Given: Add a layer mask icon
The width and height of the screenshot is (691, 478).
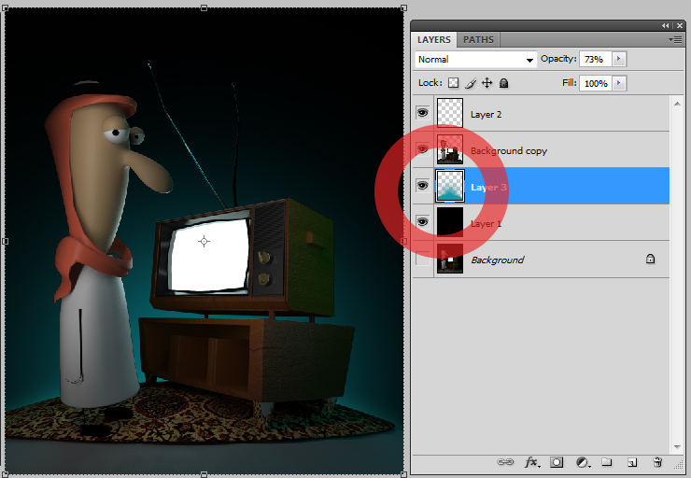Looking at the screenshot, I should click(557, 462).
